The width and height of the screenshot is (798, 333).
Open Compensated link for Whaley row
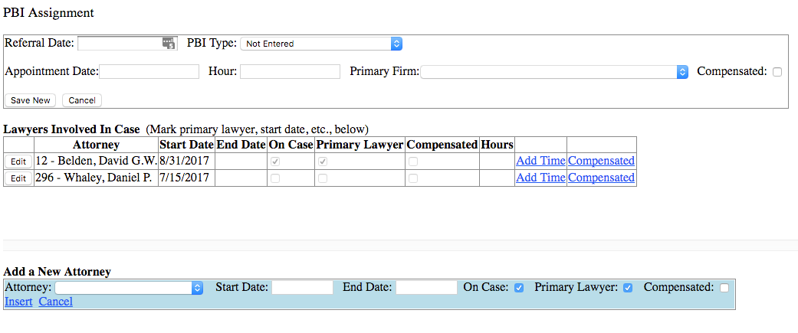(x=601, y=178)
